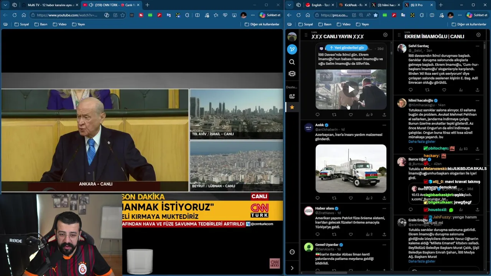The image size is (491, 276).
Task: Click horizontal scrollbar at bottom of X Pro
Action: 332,273
